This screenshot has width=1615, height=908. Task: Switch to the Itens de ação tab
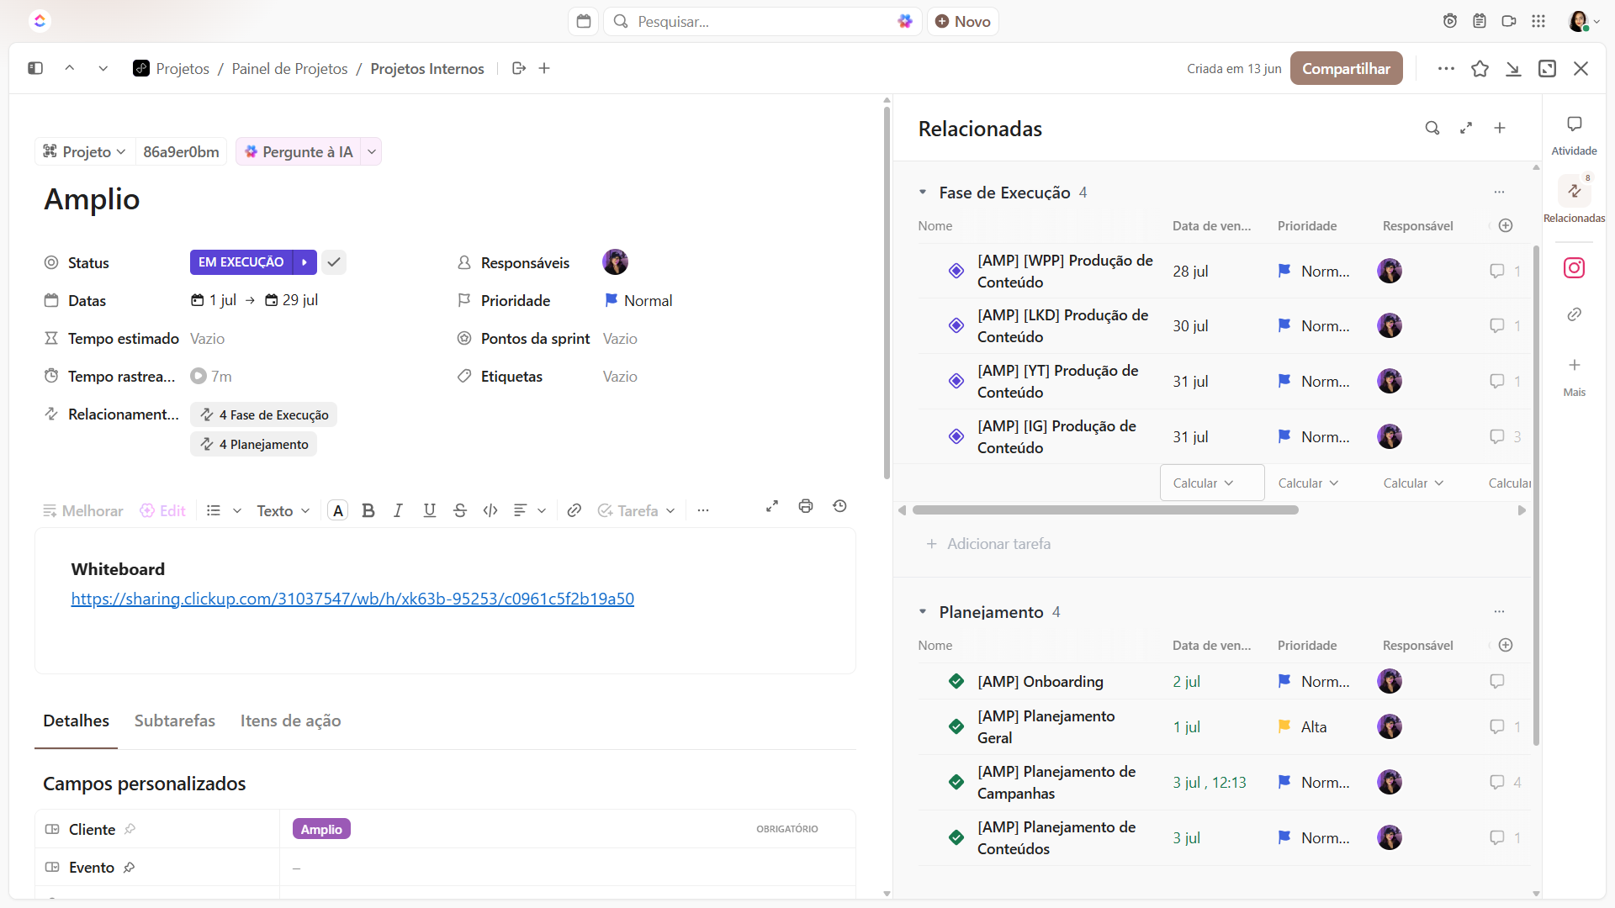tap(291, 721)
